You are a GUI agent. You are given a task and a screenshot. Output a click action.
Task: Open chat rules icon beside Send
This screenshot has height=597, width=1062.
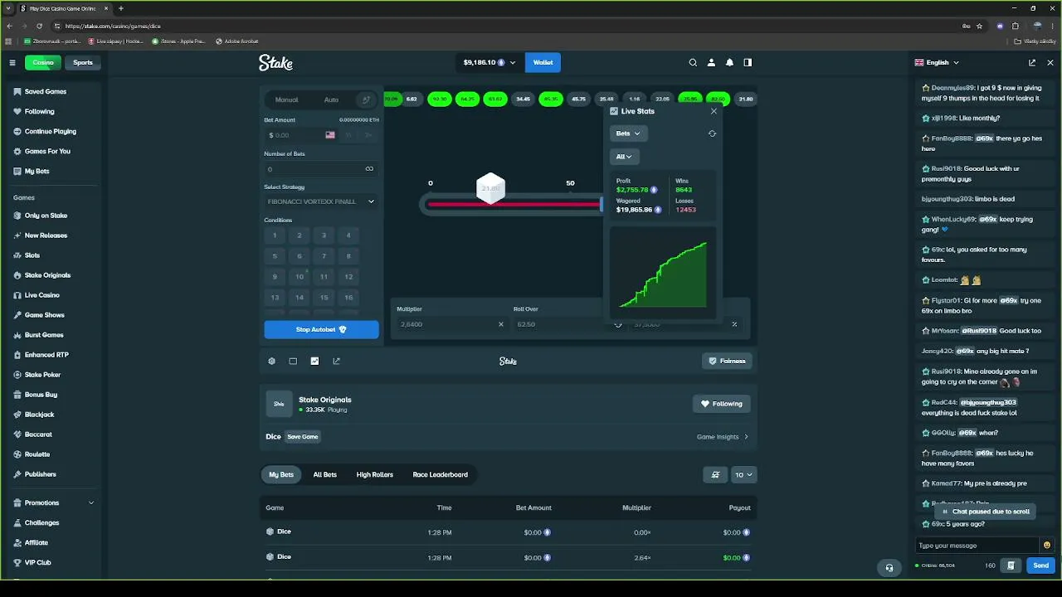pyautogui.click(x=1011, y=565)
